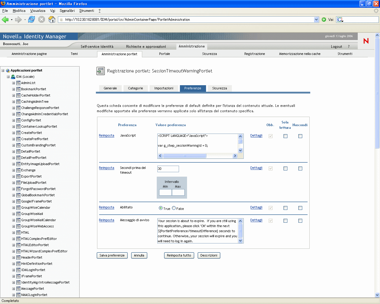Expand the BookmarkPortlet tree node
The height and width of the screenshot is (304, 380).
14,89
